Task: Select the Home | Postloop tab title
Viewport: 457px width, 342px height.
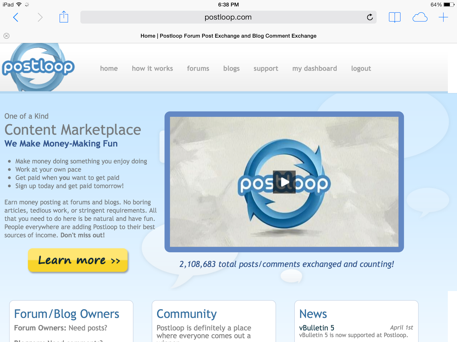Action: (x=228, y=36)
